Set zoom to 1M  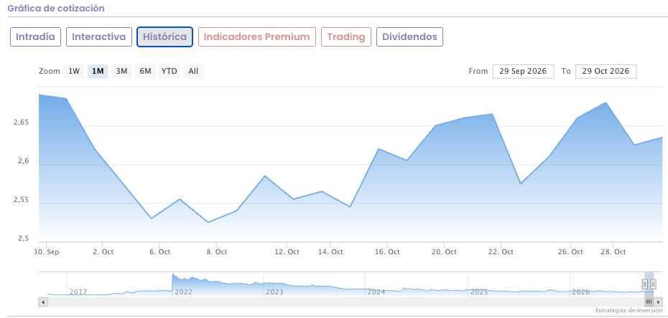point(98,72)
